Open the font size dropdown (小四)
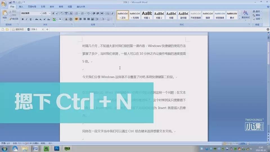Viewport: 270px width, 152px height. click(49, 13)
